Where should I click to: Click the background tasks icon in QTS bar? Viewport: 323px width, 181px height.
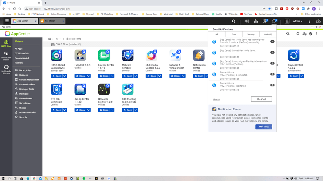(x=256, y=21)
